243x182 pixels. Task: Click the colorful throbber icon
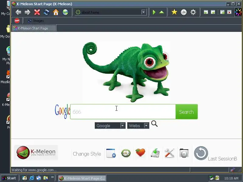click(238, 12)
